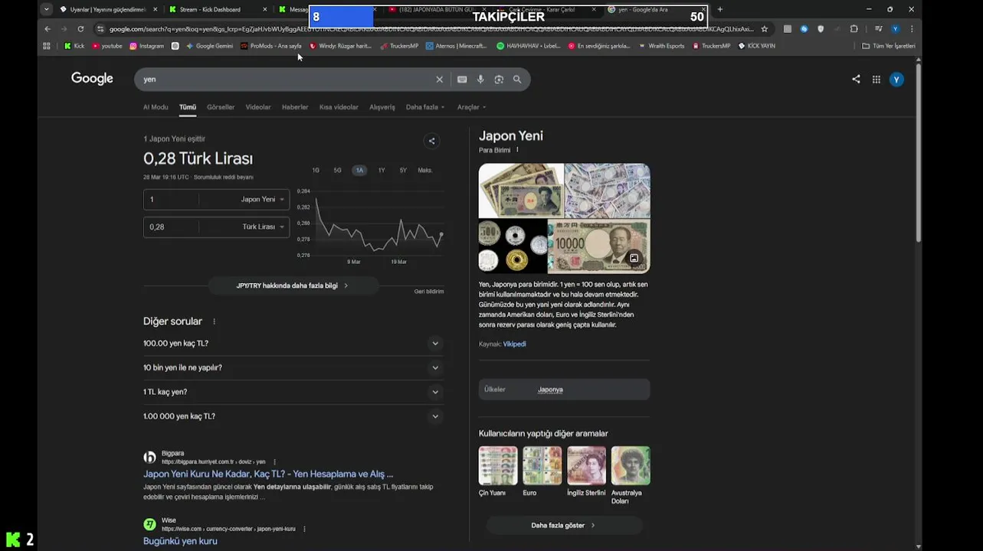Screen dimensions: 983x551
Task: Share the currency converter result
Action: click(x=431, y=141)
